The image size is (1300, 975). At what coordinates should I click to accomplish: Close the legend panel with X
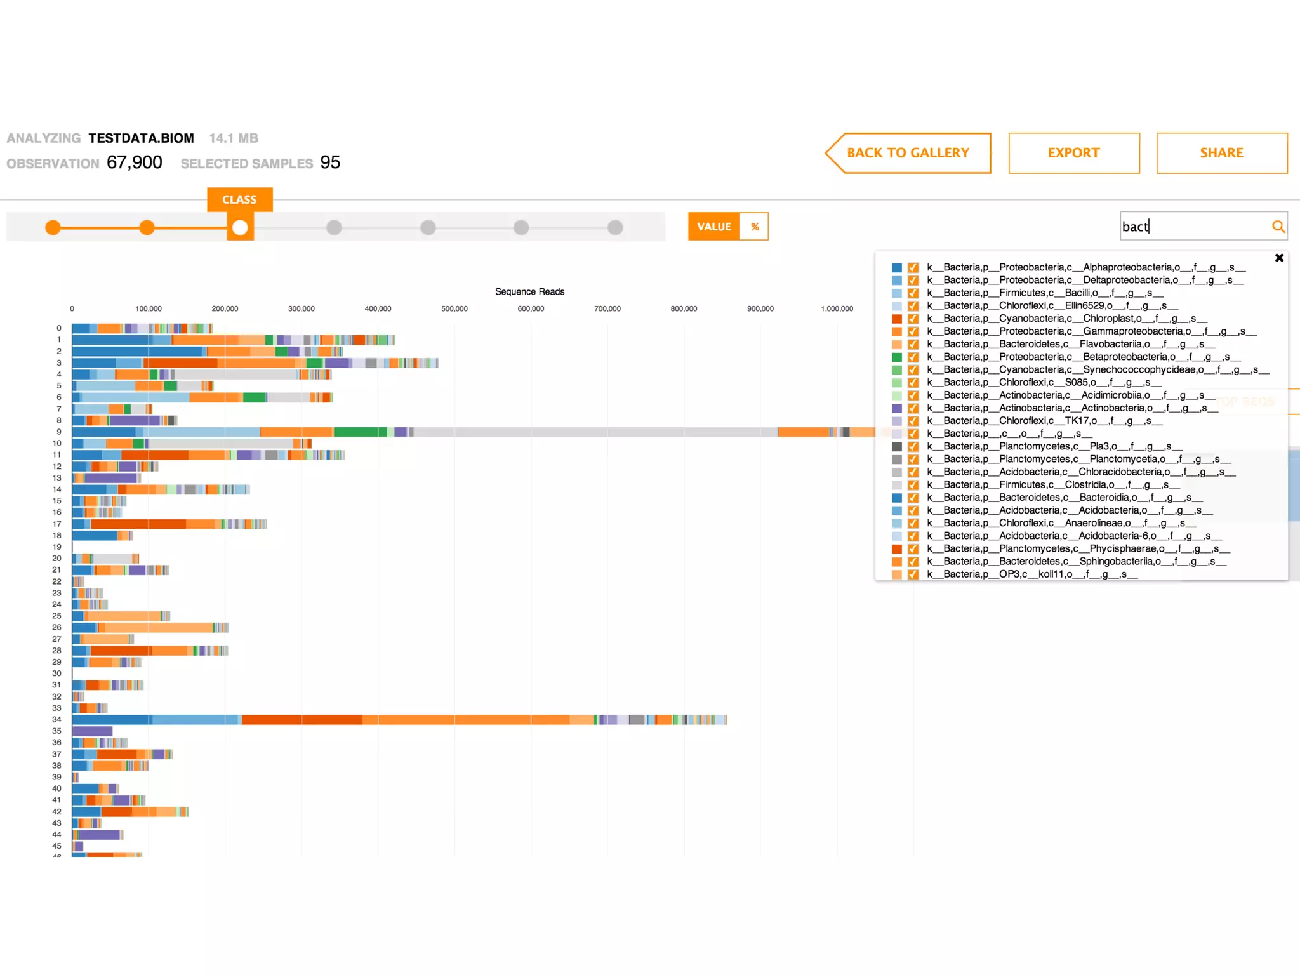click(1279, 258)
